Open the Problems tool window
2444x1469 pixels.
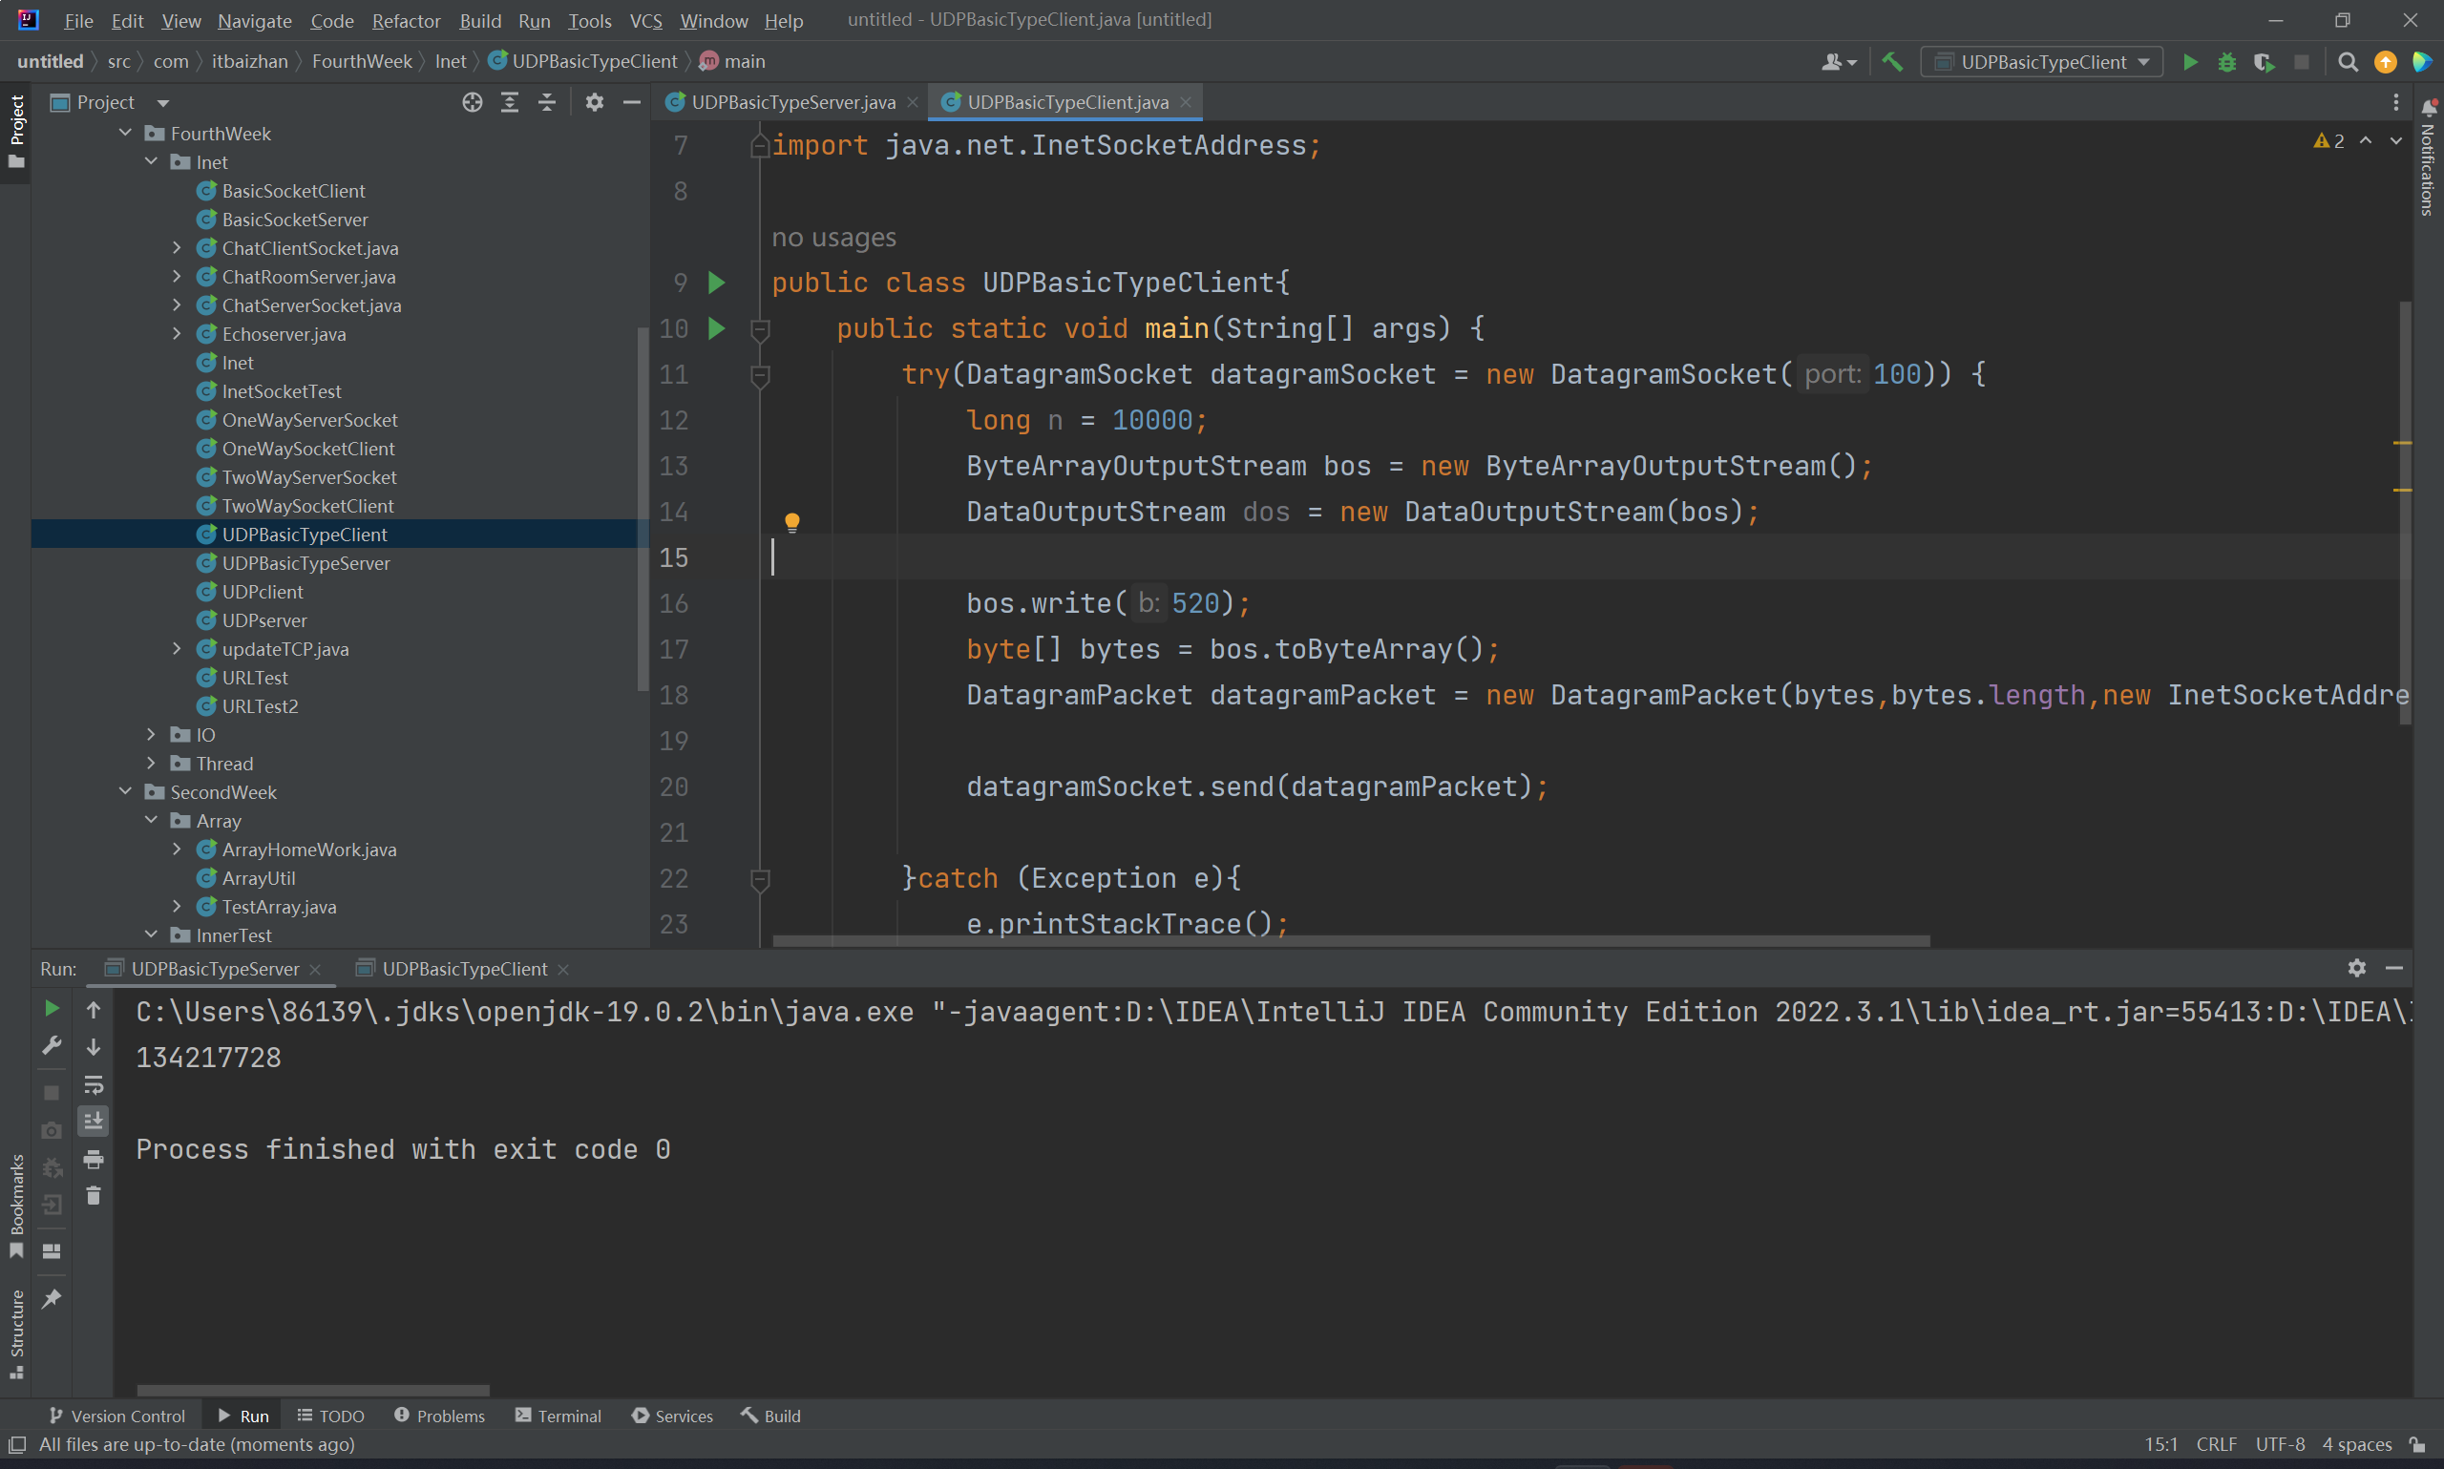439,1416
